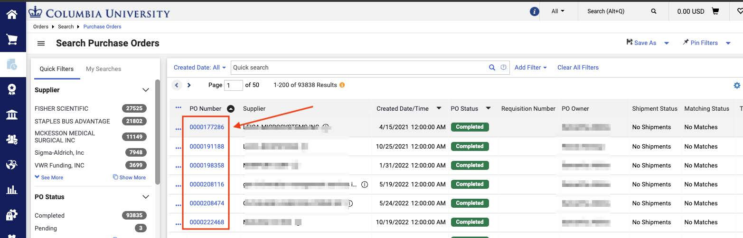This screenshot has width=743, height=238.
Task: Collapse the PO Status filter section
Action: coord(146,197)
